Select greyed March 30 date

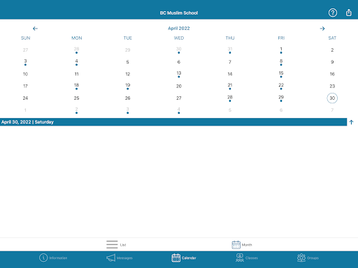click(179, 50)
